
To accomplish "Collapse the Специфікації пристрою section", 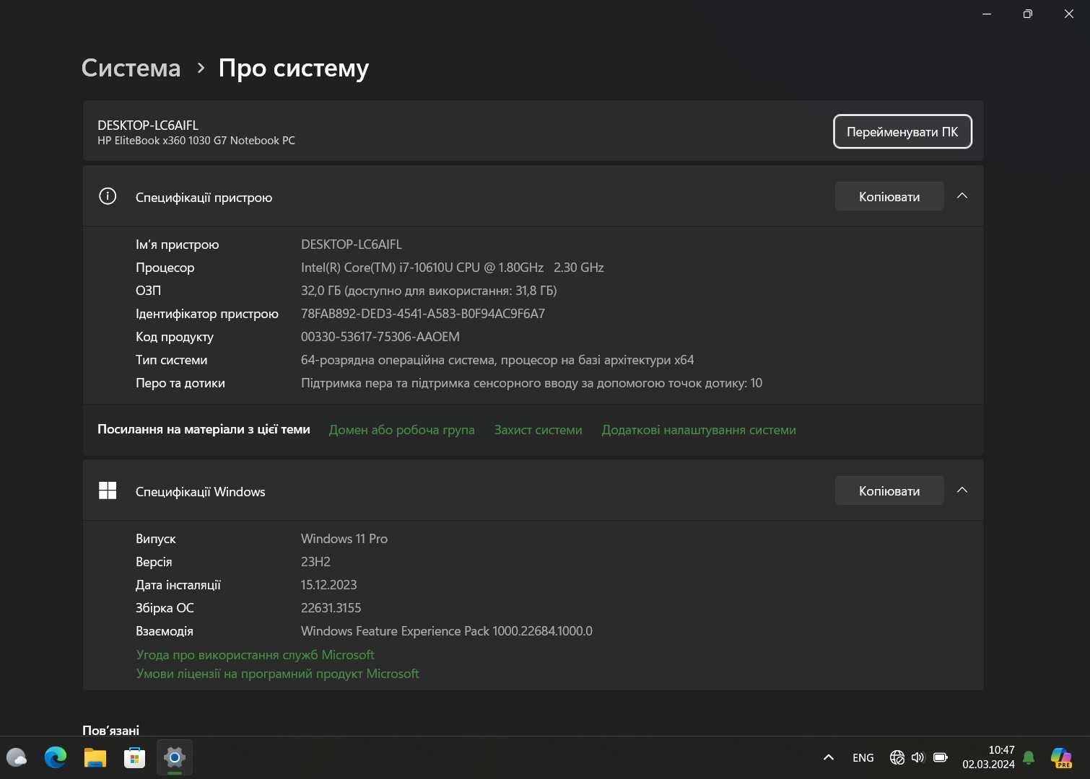I will click(962, 196).
